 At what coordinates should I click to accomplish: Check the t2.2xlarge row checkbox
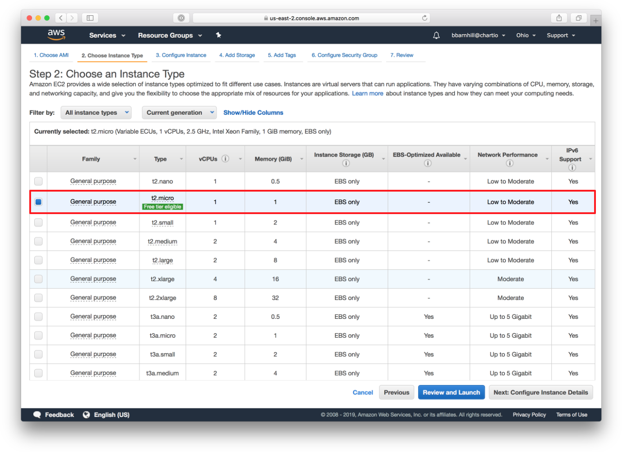tap(38, 298)
